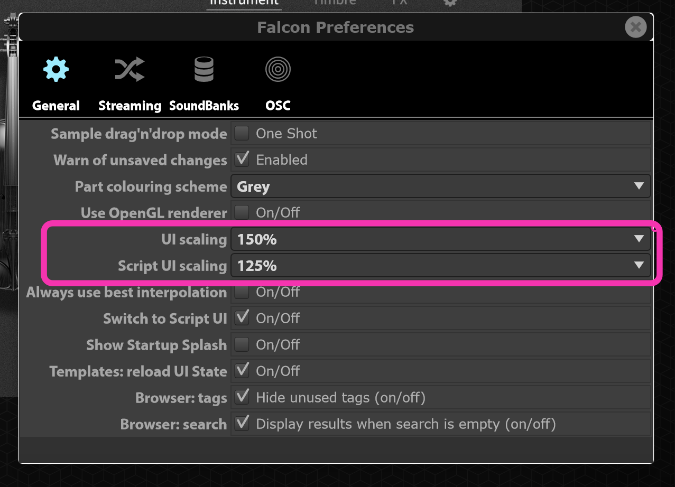Expand the UI scaling 150% dropdown
675x487 pixels.
[x=441, y=239]
